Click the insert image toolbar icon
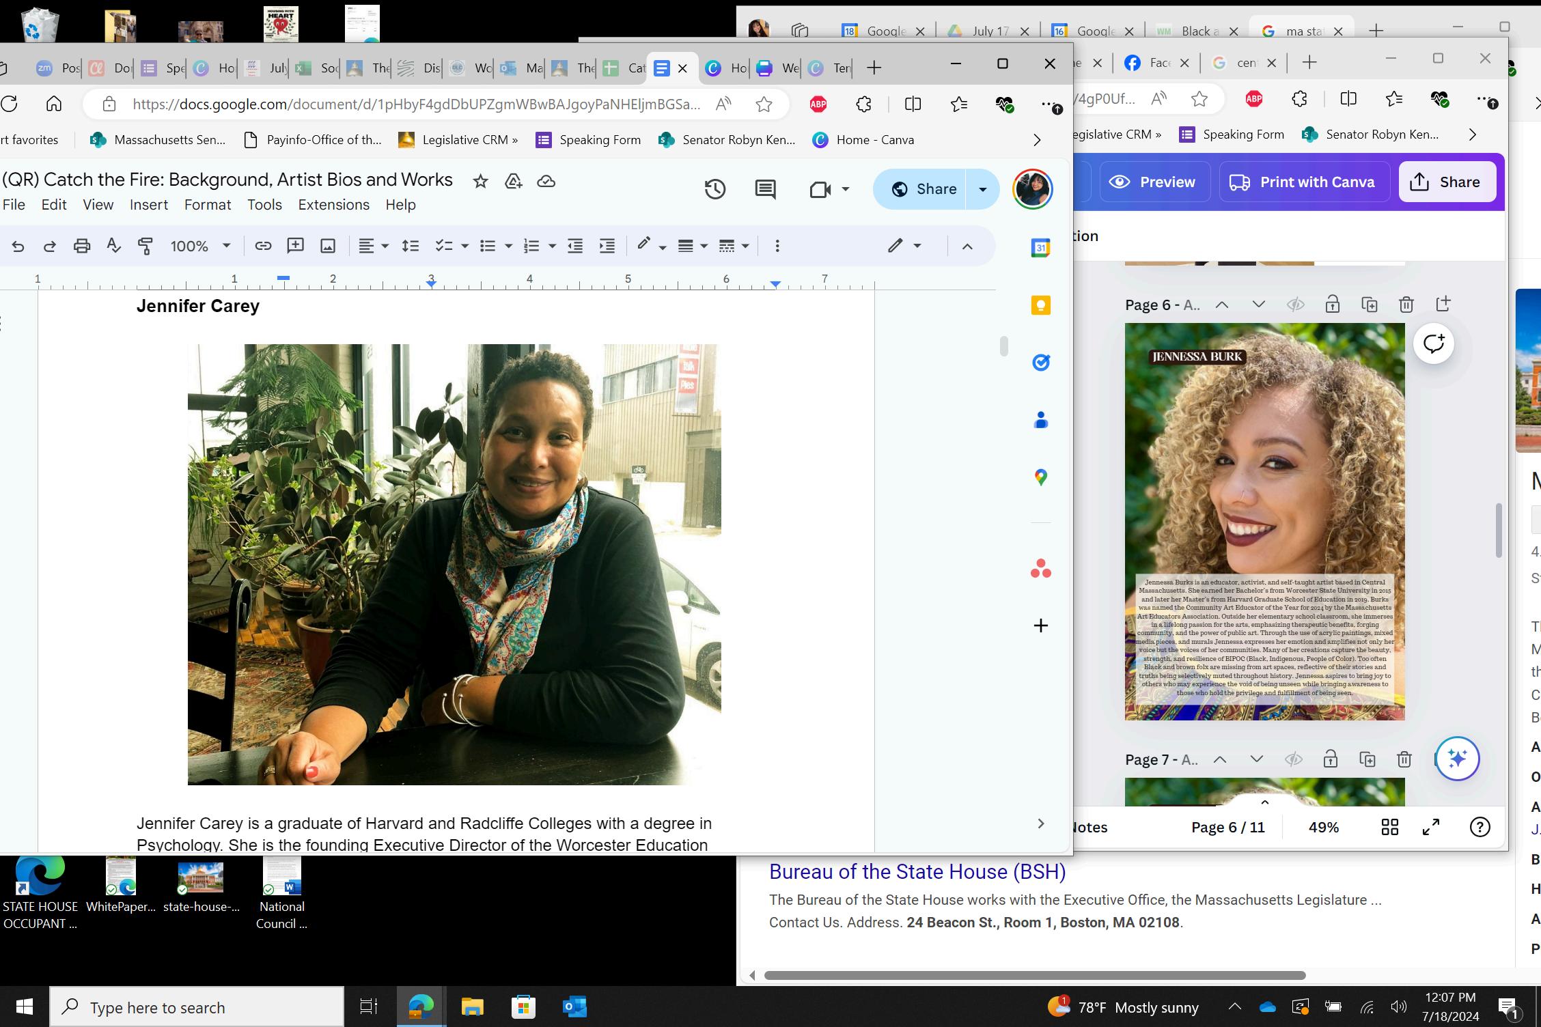Image resolution: width=1541 pixels, height=1027 pixels. pyautogui.click(x=328, y=246)
